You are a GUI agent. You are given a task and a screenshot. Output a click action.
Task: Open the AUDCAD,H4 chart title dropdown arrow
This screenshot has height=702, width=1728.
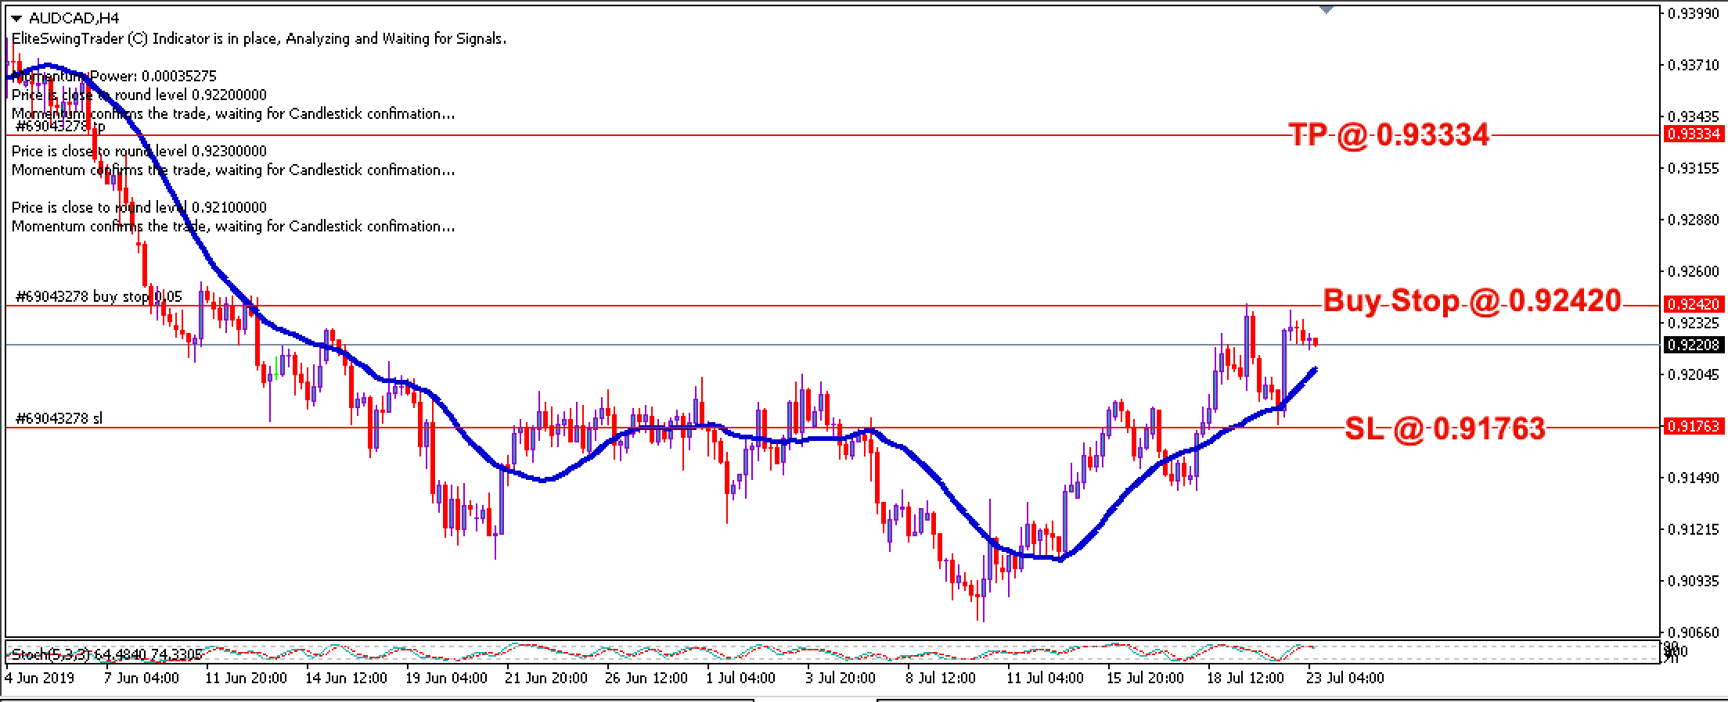16,19
